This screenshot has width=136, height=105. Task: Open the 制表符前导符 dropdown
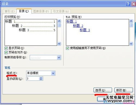(x=59, y=57)
